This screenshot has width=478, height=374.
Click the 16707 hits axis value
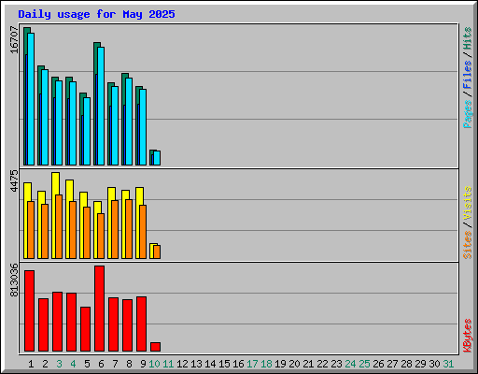pos(14,39)
